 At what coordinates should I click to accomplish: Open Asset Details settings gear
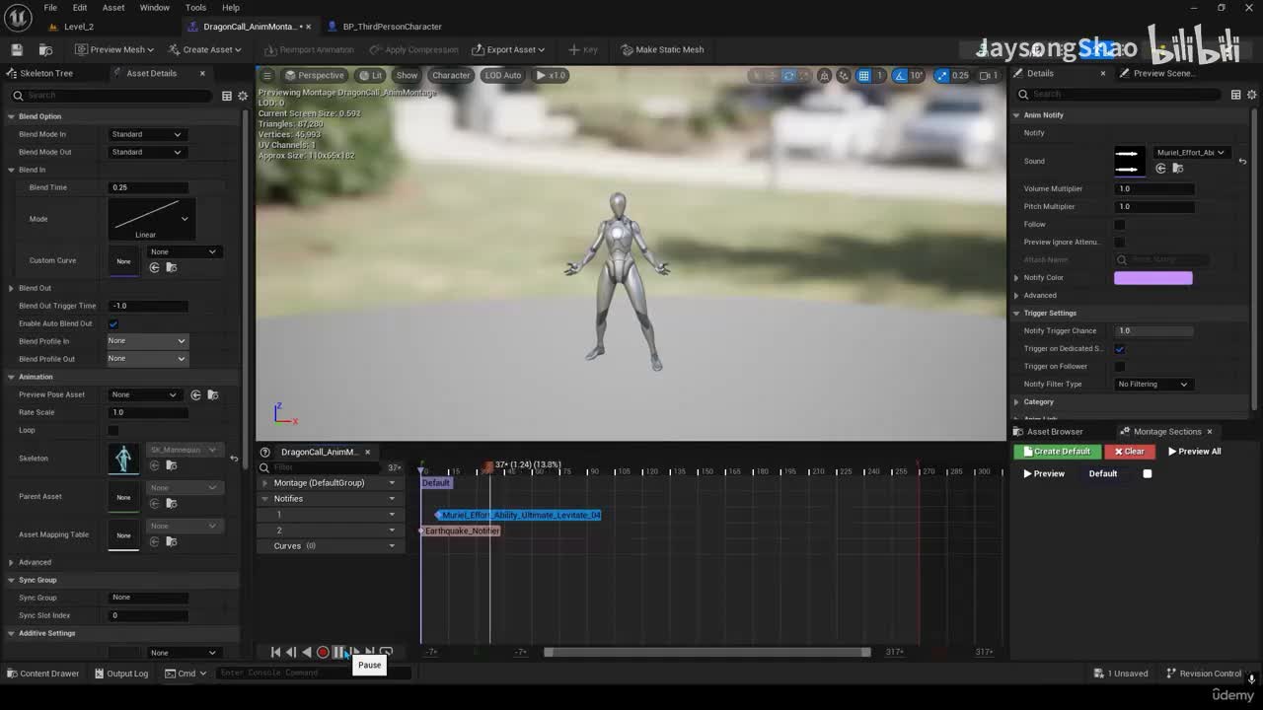point(243,96)
